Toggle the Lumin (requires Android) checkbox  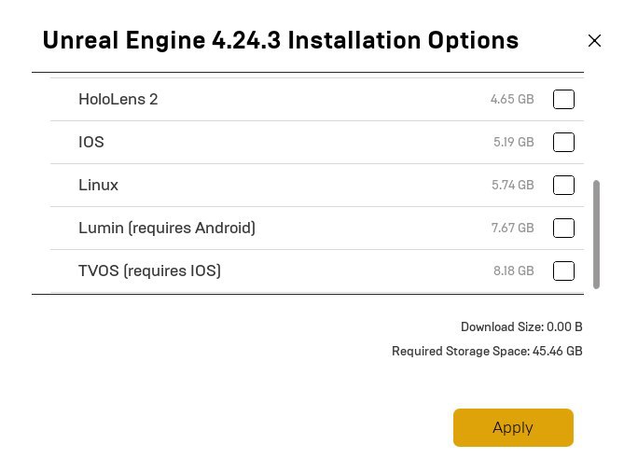(x=563, y=228)
